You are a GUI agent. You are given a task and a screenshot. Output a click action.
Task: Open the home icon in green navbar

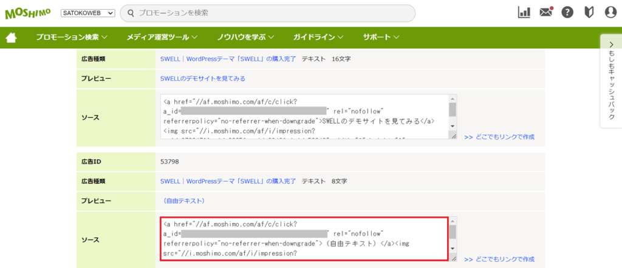click(x=11, y=38)
